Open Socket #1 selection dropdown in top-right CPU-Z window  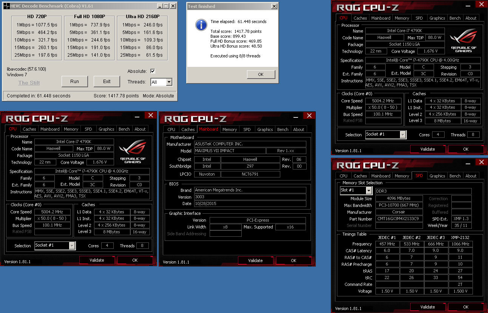coord(403,134)
